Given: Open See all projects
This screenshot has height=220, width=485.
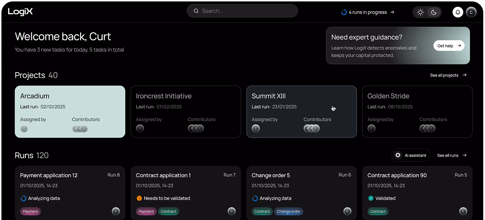Looking at the screenshot, I should 444,75.
